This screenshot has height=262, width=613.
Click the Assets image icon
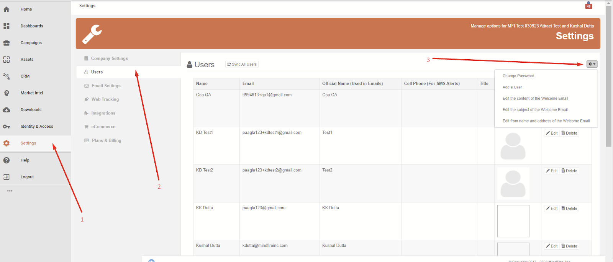(x=7, y=59)
